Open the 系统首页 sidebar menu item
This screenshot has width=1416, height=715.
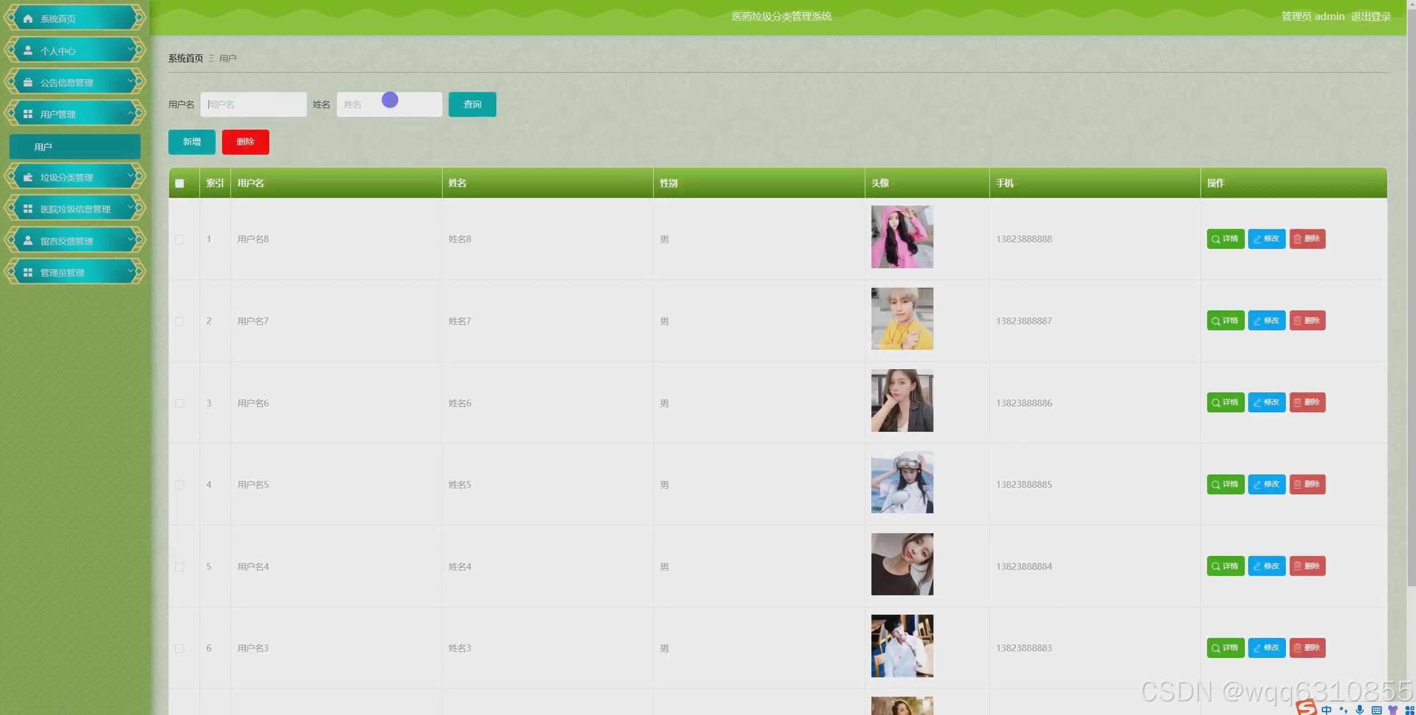coord(75,18)
